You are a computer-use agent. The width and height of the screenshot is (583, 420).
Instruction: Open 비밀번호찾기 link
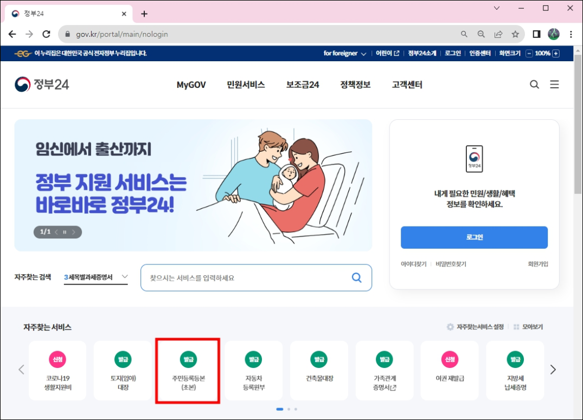(451, 264)
